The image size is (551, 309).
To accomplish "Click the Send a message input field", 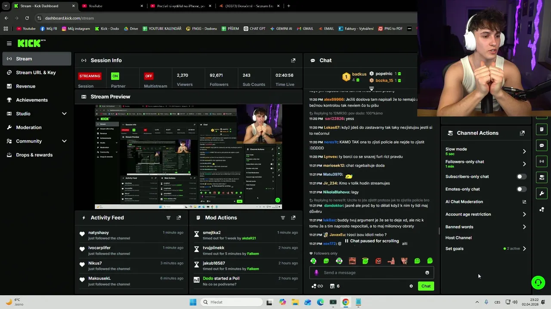I will pos(371,273).
